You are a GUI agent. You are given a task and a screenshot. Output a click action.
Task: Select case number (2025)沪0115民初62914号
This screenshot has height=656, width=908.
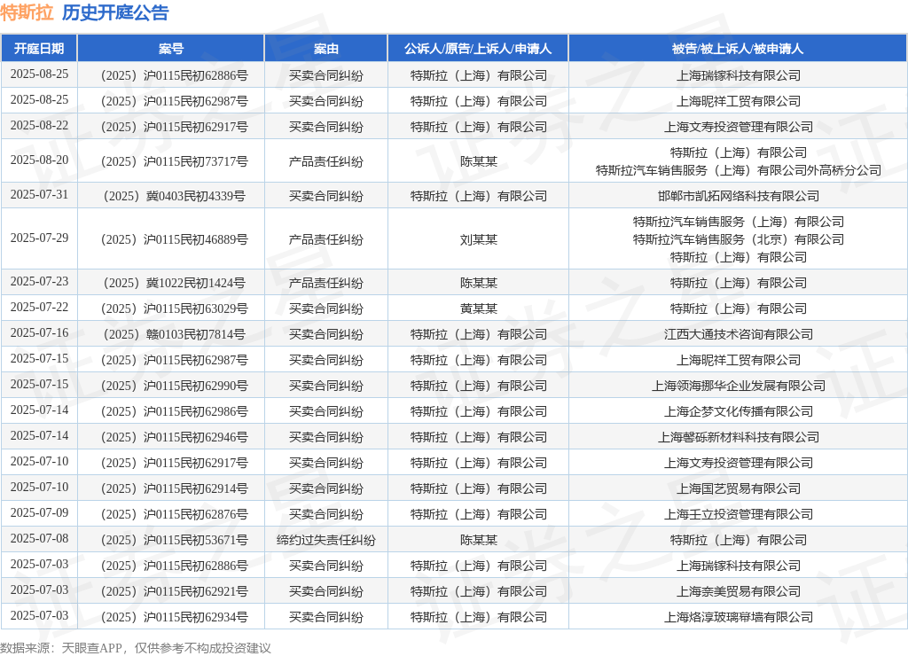click(x=175, y=488)
